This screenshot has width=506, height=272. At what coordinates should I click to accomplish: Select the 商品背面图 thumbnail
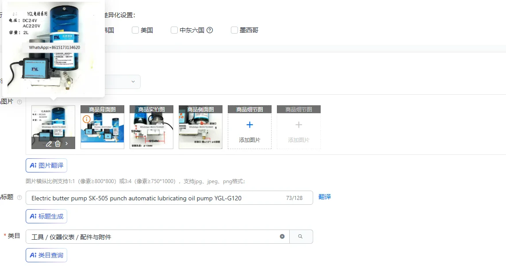point(102,127)
